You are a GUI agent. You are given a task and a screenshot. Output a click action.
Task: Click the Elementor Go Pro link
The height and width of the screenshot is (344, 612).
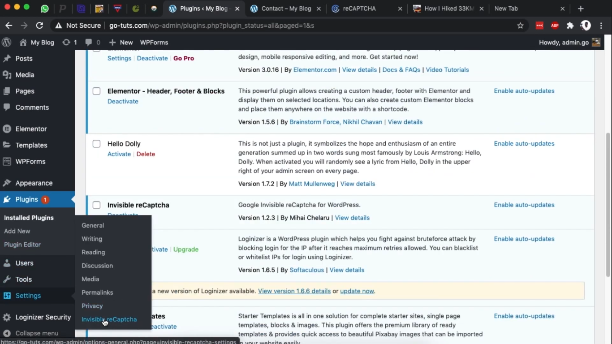(184, 58)
